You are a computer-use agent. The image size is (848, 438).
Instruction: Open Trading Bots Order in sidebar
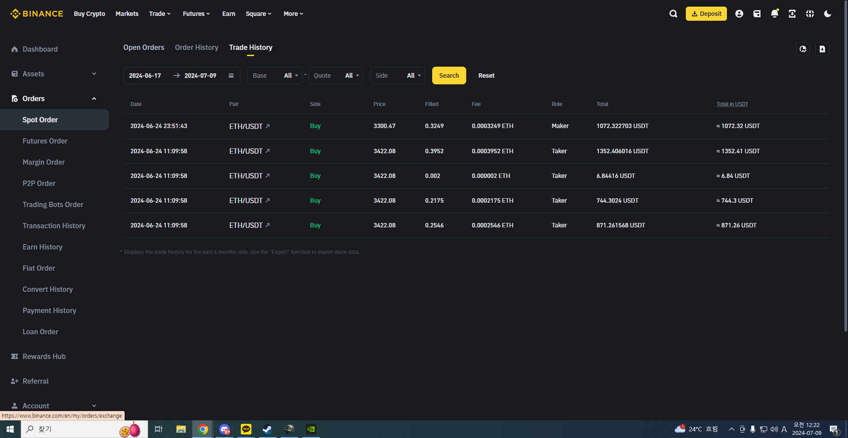53,204
